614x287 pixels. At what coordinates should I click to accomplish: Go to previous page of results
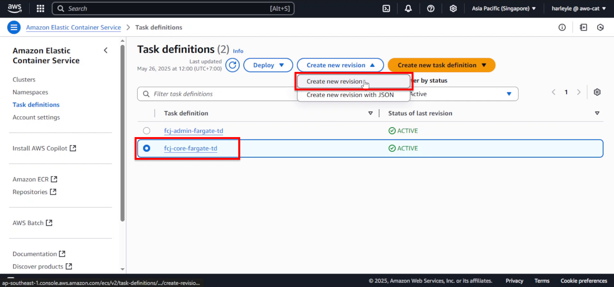[x=554, y=92]
